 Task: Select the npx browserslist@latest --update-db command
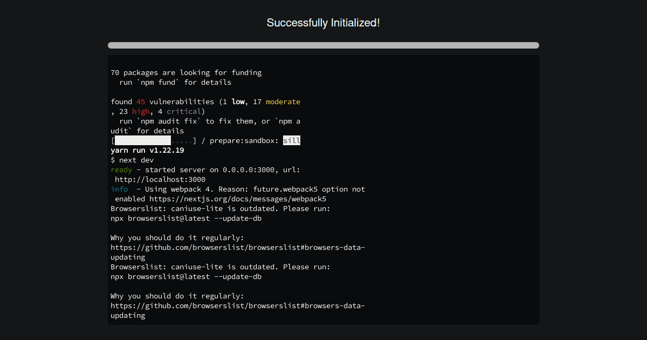[185, 218]
